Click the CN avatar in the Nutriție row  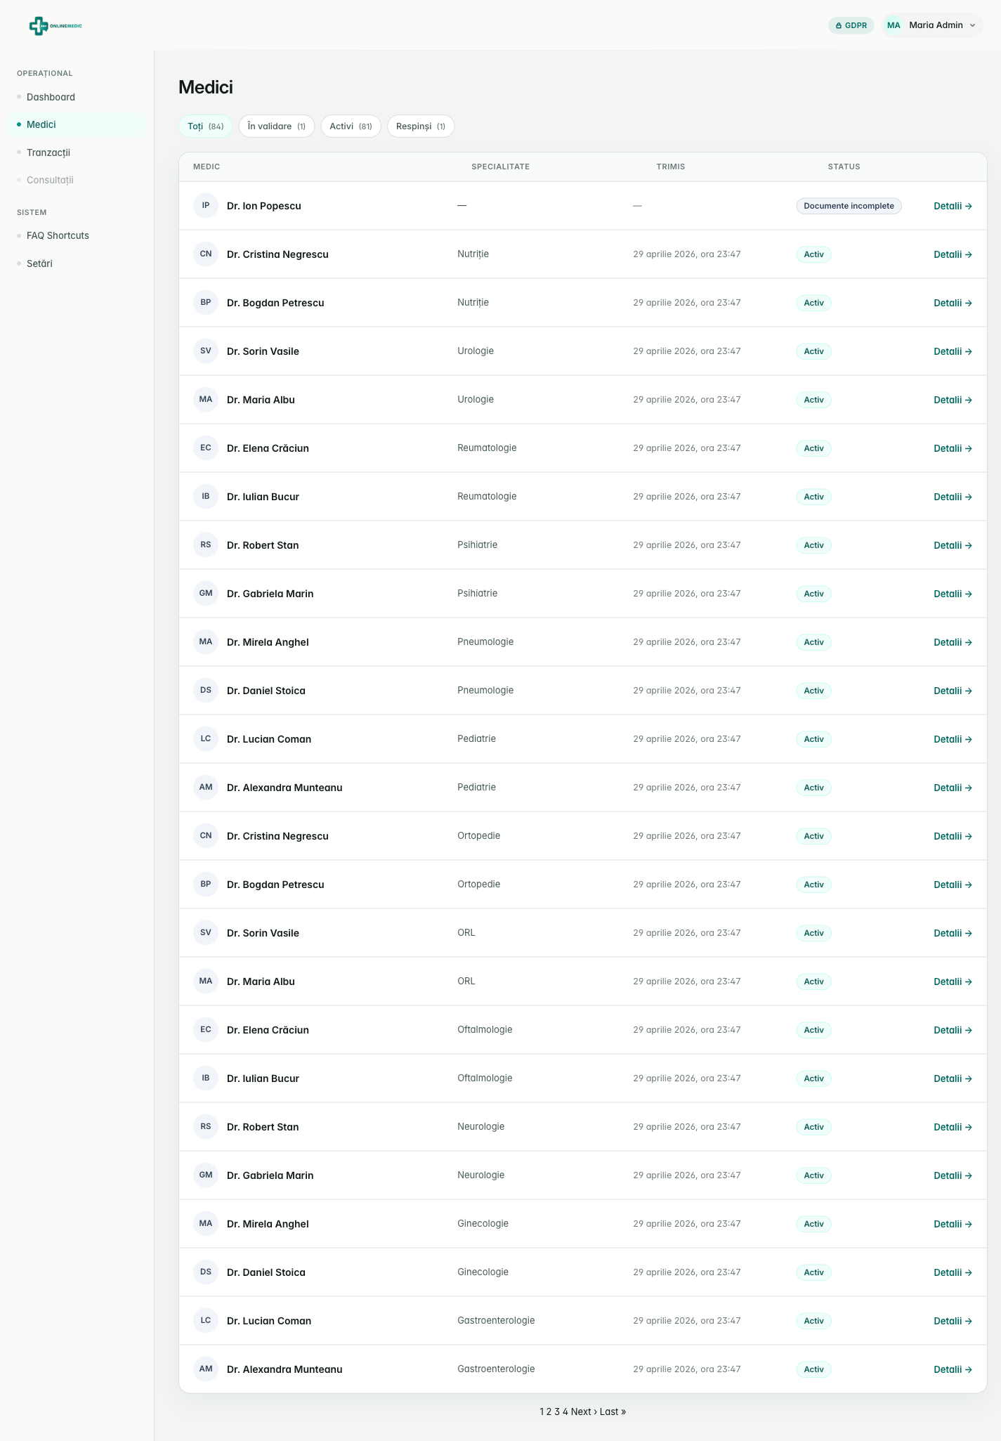[206, 254]
